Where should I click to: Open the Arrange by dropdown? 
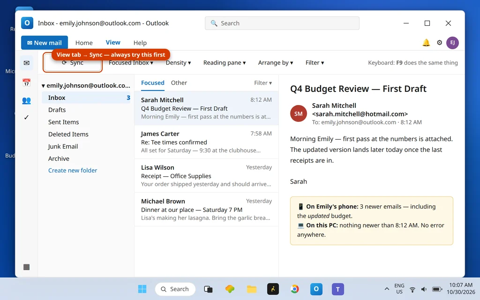(x=276, y=62)
